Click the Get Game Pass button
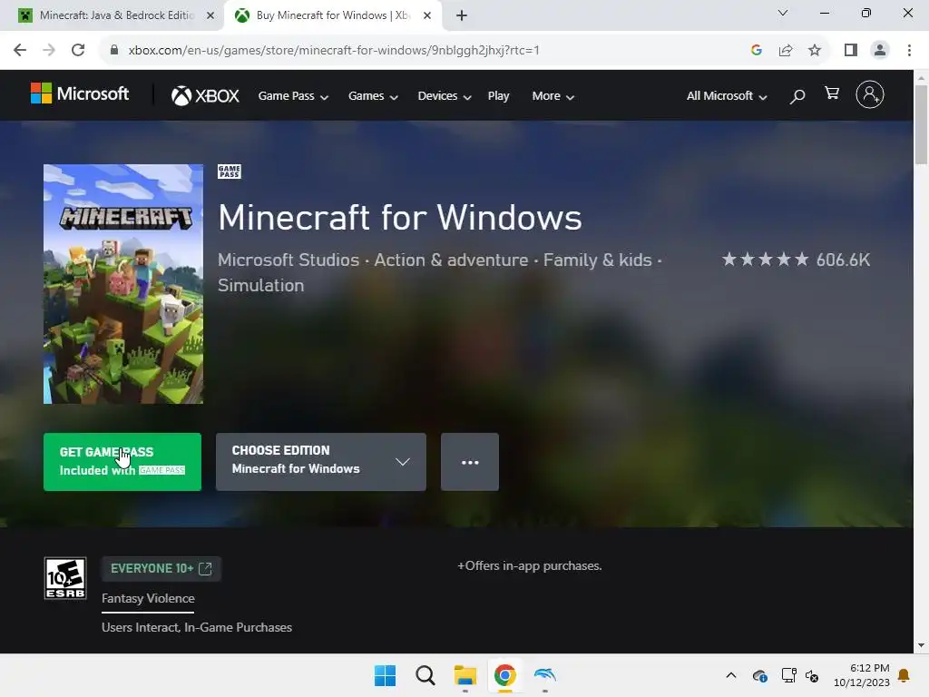 [x=122, y=462]
